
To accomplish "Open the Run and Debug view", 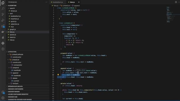I will 3,20.
